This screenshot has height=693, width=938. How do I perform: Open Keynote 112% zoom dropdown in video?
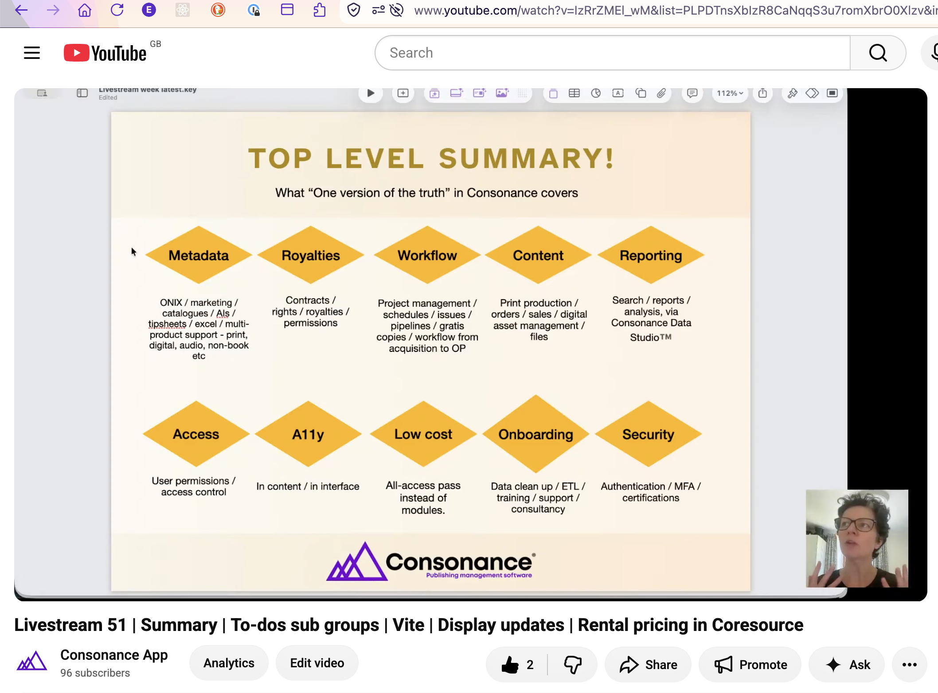(730, 93)
